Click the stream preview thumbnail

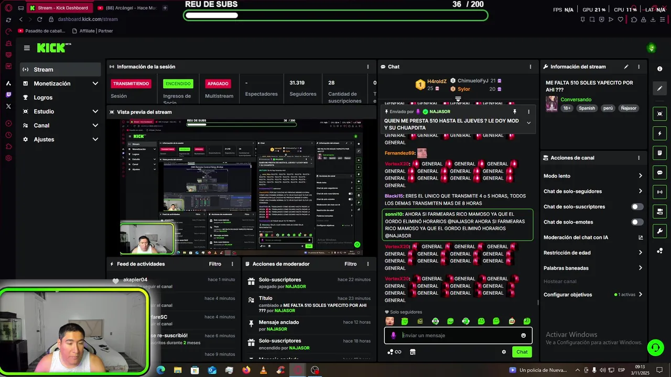click(241, 187)
